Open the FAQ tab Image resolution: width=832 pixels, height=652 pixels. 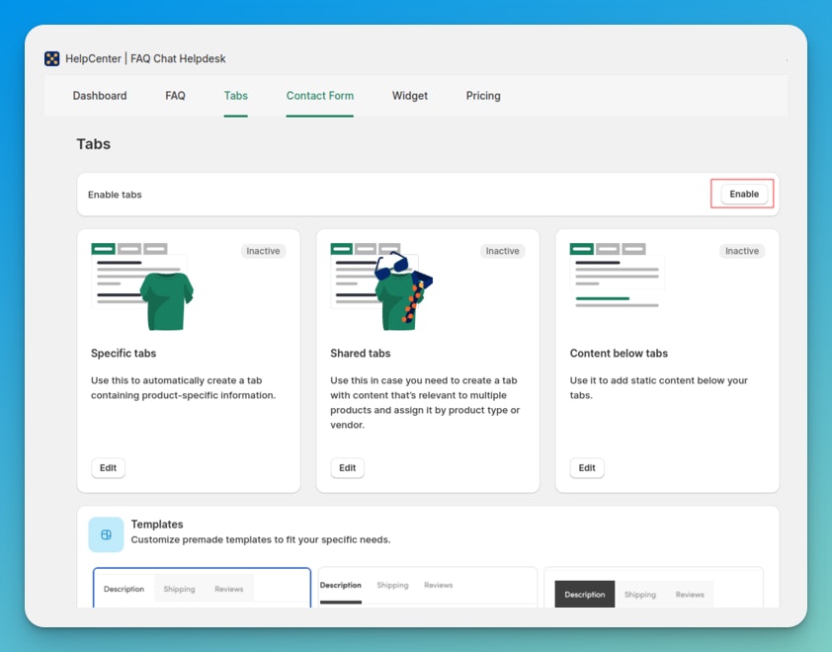[175, 96]
